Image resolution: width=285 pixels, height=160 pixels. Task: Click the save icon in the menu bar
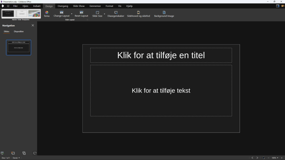[8, 6]
